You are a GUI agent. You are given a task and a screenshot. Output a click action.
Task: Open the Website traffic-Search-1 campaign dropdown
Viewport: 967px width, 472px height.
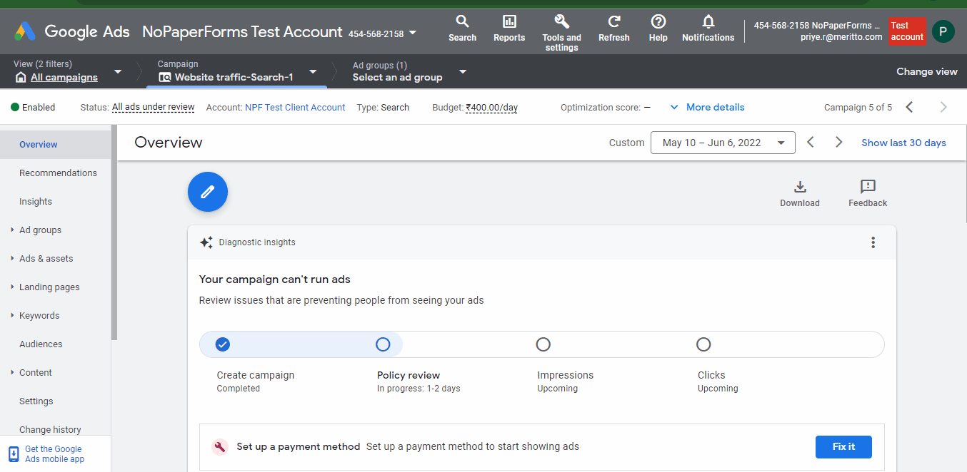point(312,72)
